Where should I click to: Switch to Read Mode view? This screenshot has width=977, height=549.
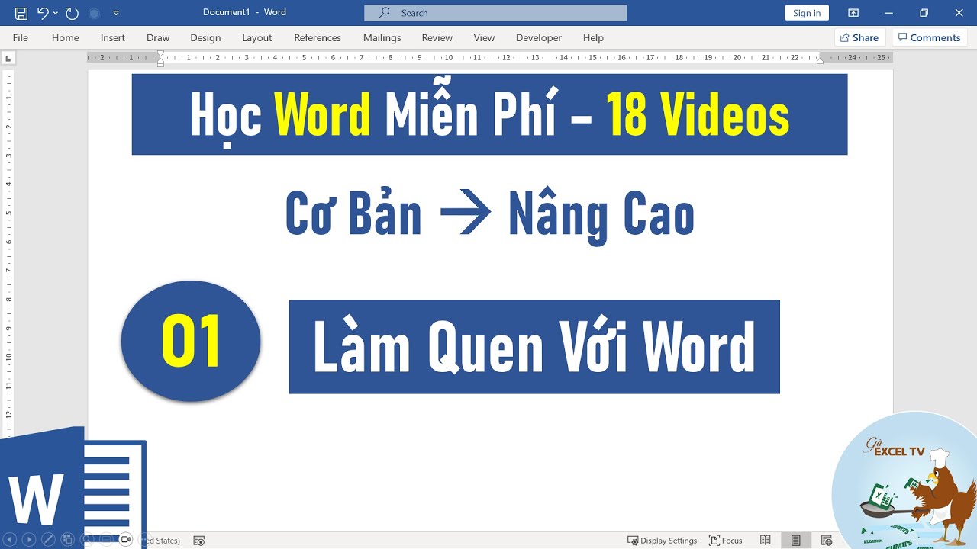coord(766,541)
